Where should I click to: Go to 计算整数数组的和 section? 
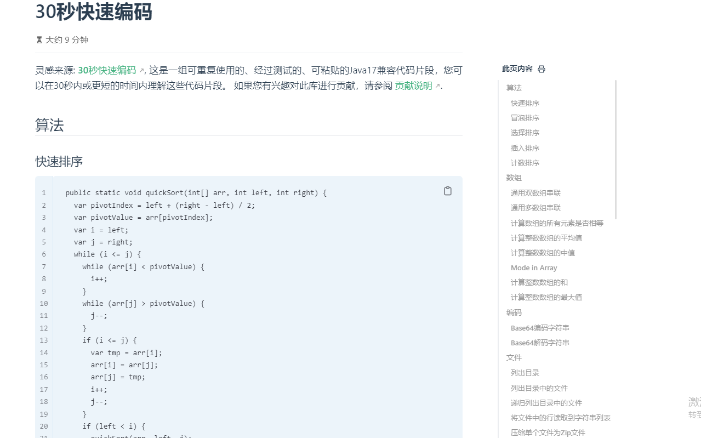point(539,282)
